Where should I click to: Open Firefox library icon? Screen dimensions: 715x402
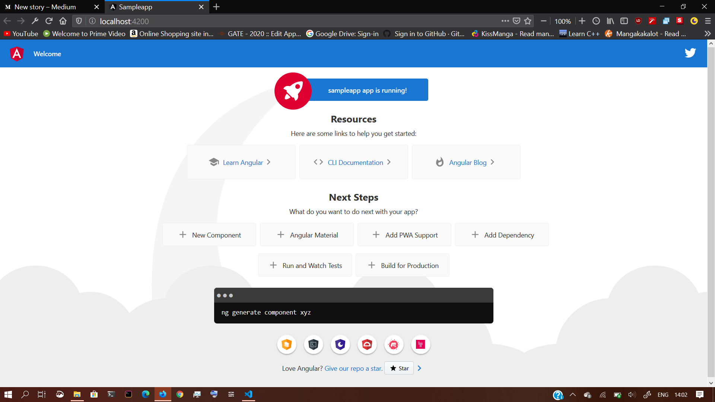(610, 21)
